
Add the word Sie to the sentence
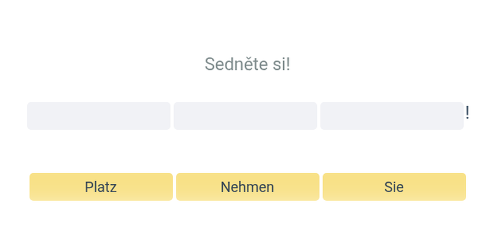point(394,187)
